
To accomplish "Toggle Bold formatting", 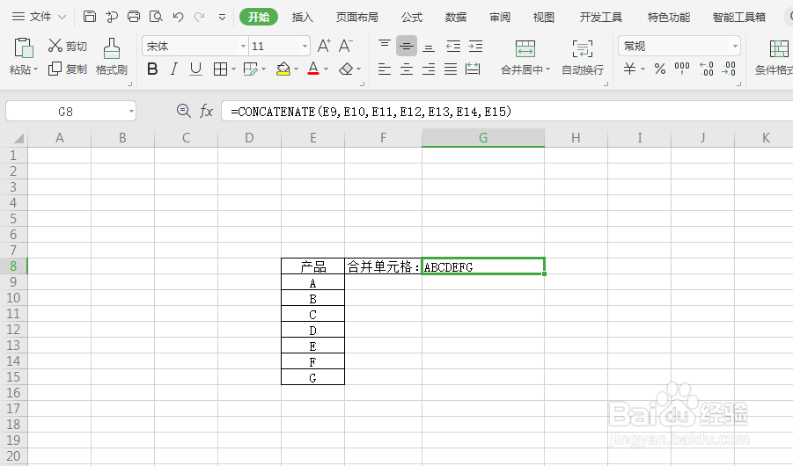I will (152, 69).
